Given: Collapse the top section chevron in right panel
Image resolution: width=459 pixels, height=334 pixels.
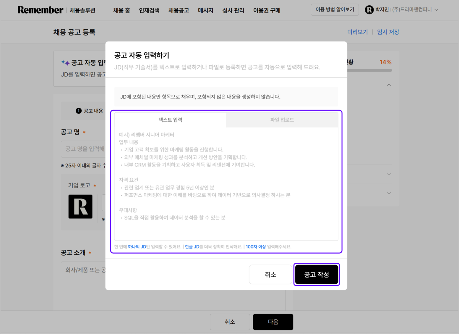Looking at the screenshot, I should tap(389, 85).
